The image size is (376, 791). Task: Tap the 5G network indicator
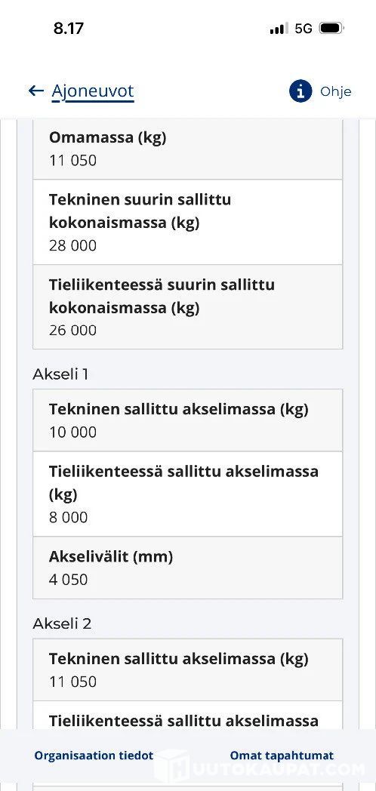pos(304,28)
